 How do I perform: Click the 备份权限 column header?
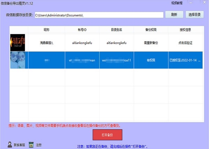(151, 30)
